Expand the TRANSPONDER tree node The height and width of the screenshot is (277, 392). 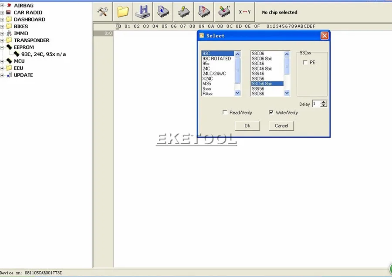point(2,40)
